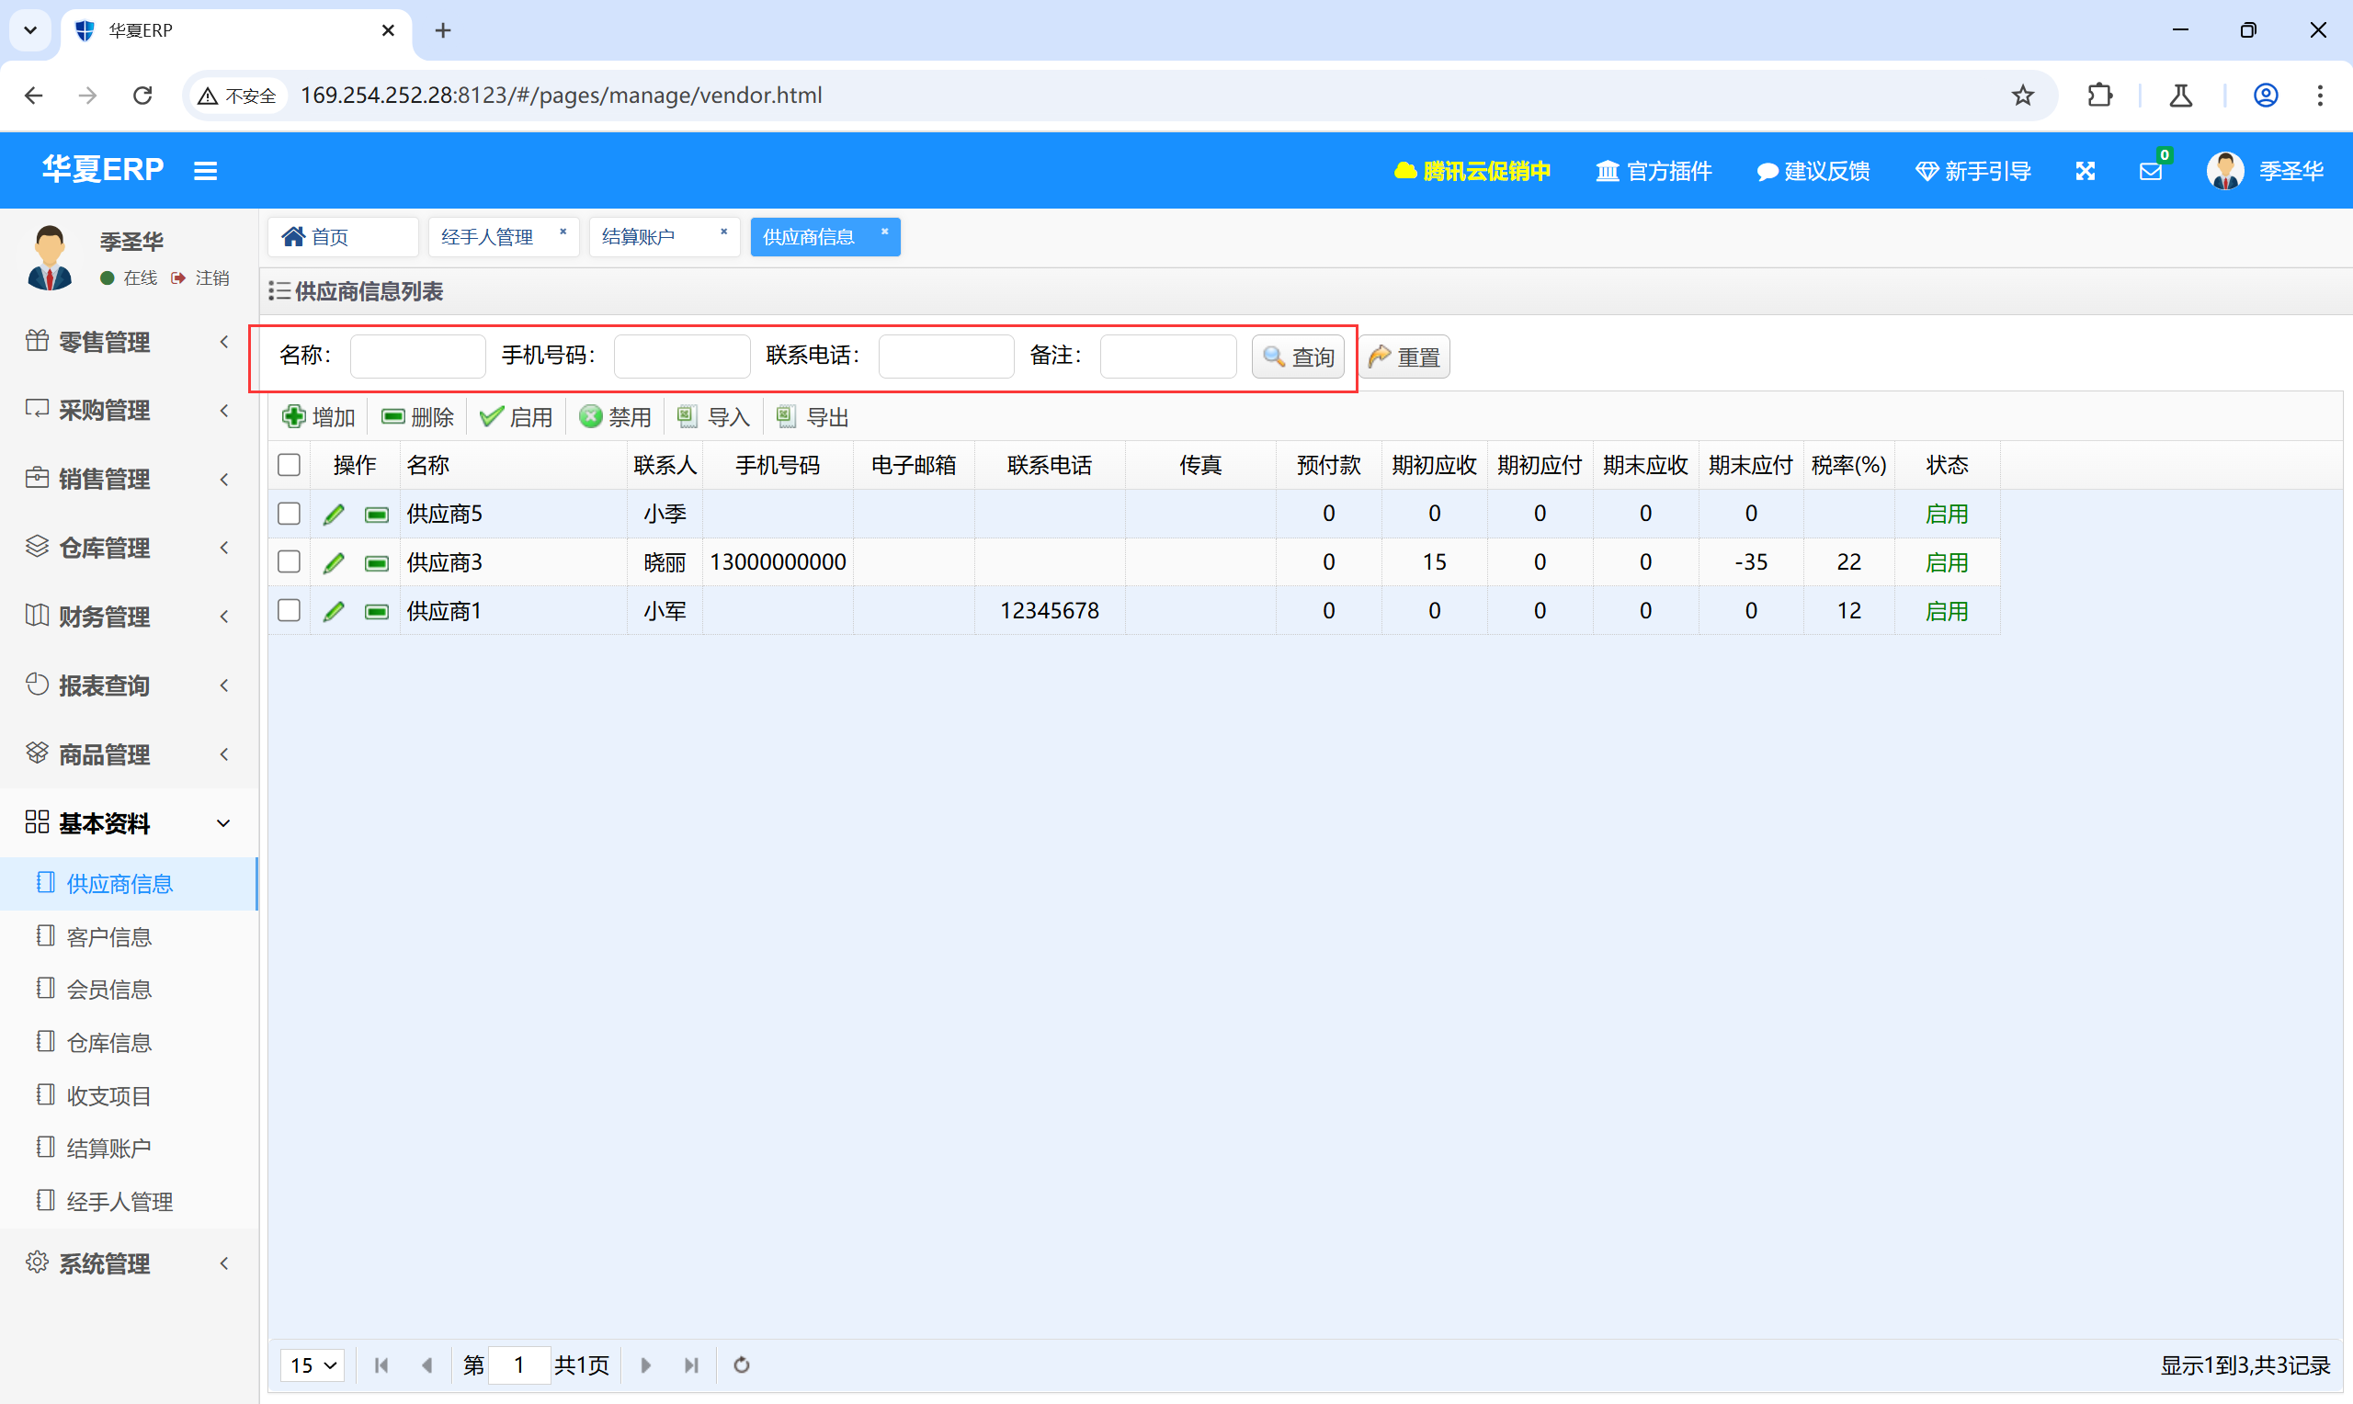Switch to the 结算账户 tab
The width and height of the screenshot is (2353, 1404).
[x=639, y=236]
